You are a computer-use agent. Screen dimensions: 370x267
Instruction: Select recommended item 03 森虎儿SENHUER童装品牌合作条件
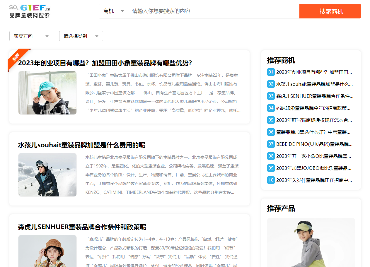click(x=315, y=96)
